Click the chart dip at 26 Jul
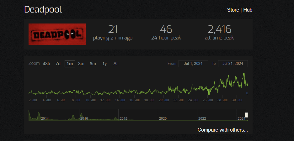 click(209, 93)
